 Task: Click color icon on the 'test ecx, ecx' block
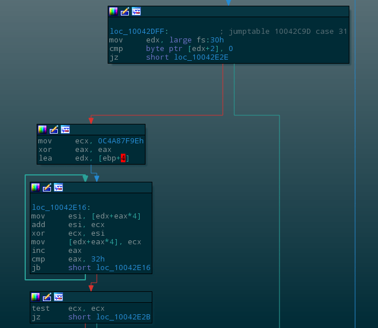tap(36, 297)
